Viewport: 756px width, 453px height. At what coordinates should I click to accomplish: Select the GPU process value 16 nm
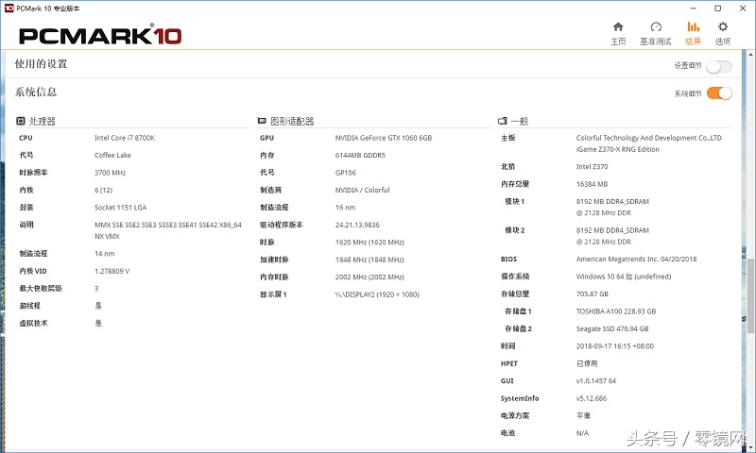(x=345, y=208)
